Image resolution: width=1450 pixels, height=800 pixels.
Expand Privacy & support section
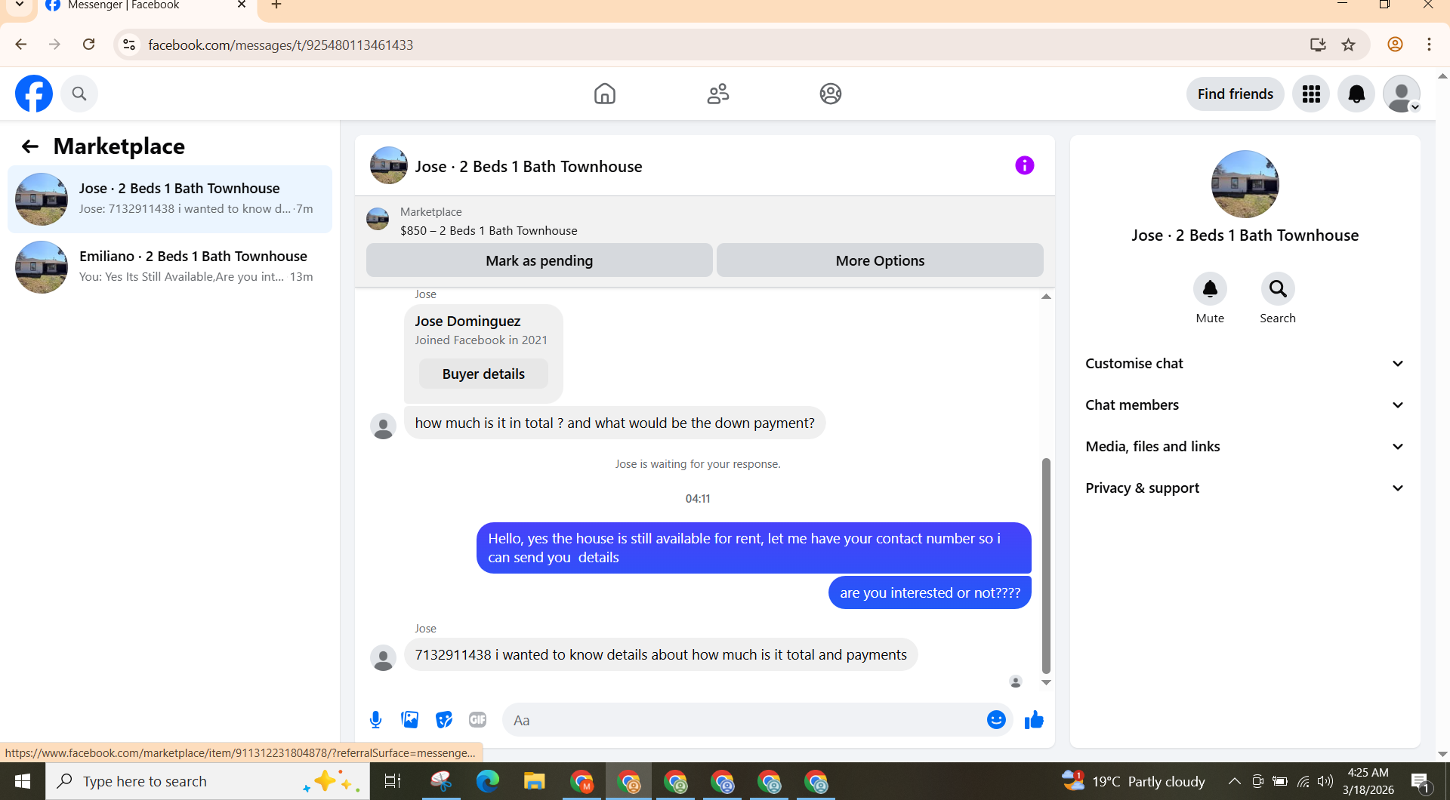(x=1245, y=488)
